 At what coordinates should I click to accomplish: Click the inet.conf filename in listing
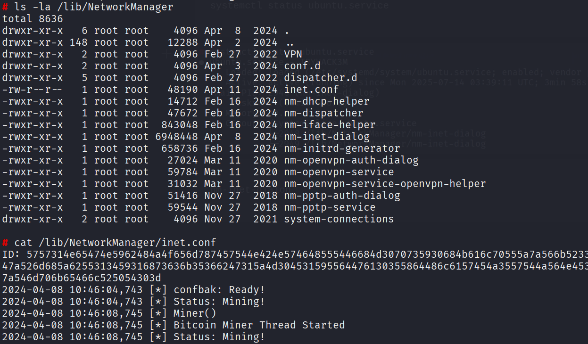pos(311,90)
